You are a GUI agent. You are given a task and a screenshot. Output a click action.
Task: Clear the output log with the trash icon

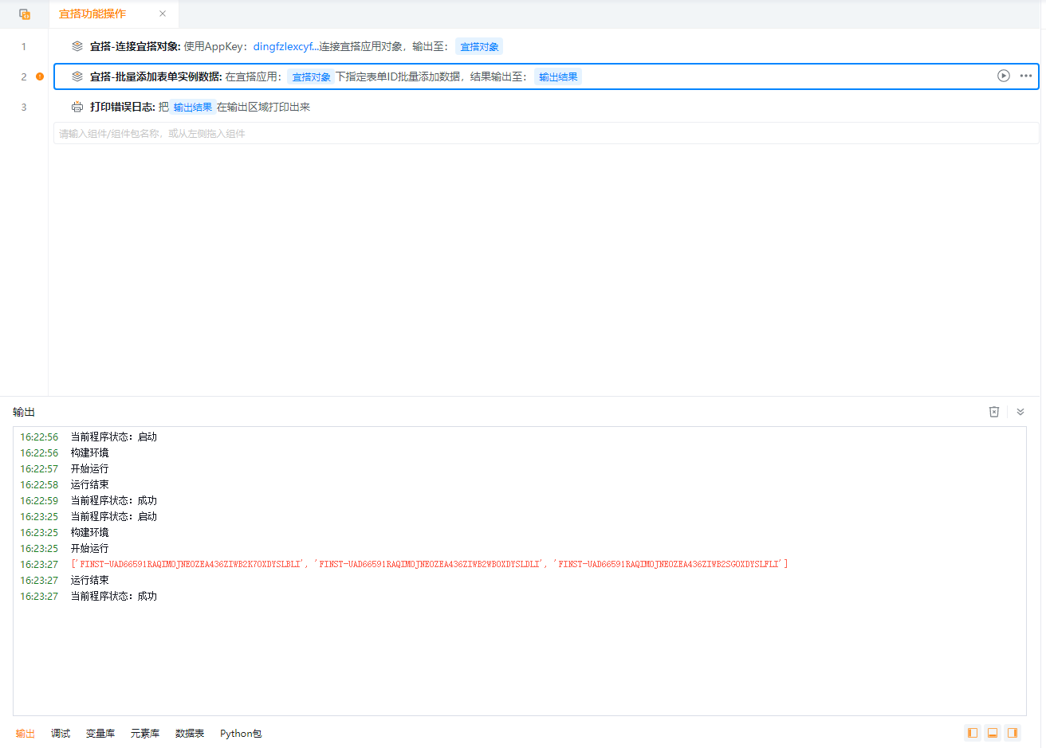click(994, 412)
